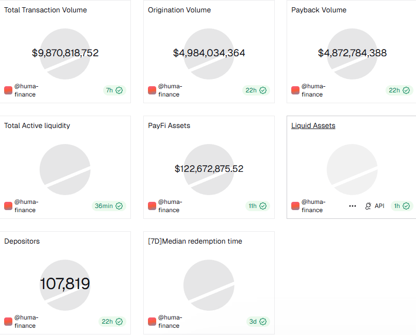Click the 7h badge on Total Transaction Volume

[x=114, y=90]
